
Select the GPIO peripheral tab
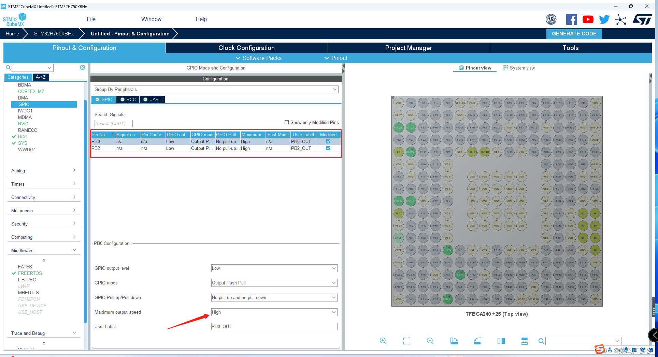(104, 99)
